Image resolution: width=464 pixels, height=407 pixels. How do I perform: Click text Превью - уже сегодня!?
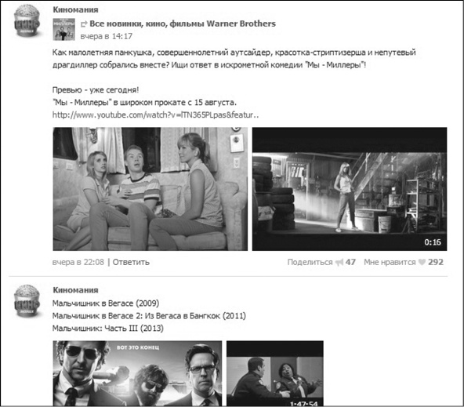pos(96,90)
